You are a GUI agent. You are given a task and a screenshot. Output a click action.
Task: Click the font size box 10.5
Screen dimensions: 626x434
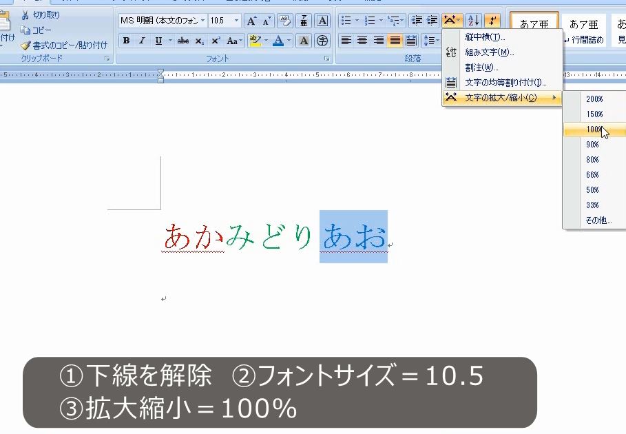(221, 21)
